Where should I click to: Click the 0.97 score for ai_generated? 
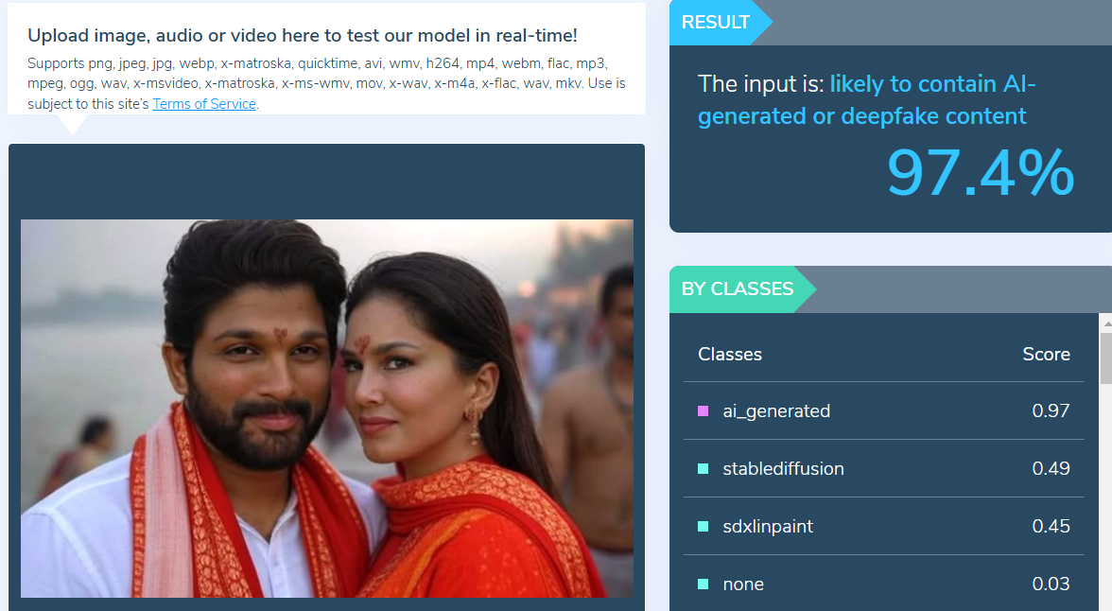click(1051, 410)
